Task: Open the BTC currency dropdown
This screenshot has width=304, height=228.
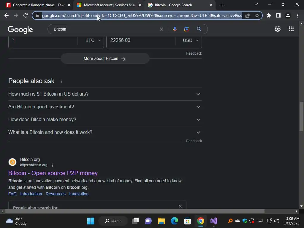Action: click(x=93, y=40)
